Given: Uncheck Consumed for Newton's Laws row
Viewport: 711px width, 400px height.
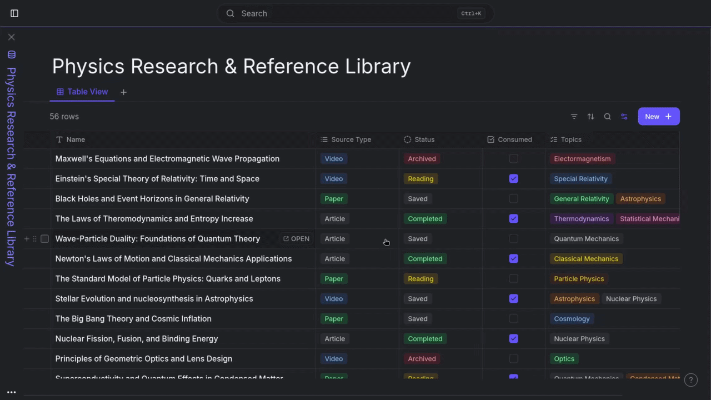Looking at the screenshot, I should tap(514, 259).
